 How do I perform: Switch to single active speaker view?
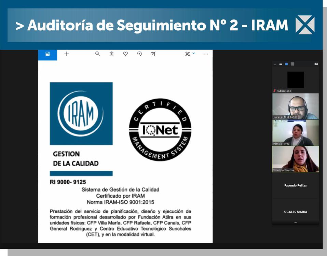coord(281,64)
